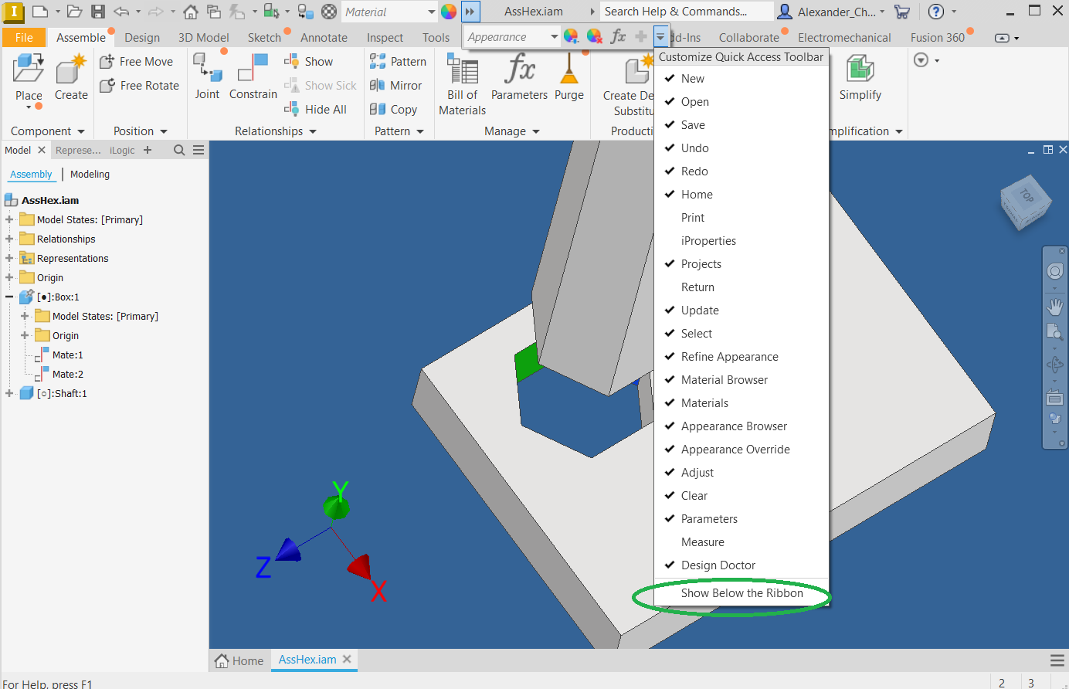1069x689 pixels.
Task: Select Show Below the Ribbon
Action: 742,593
